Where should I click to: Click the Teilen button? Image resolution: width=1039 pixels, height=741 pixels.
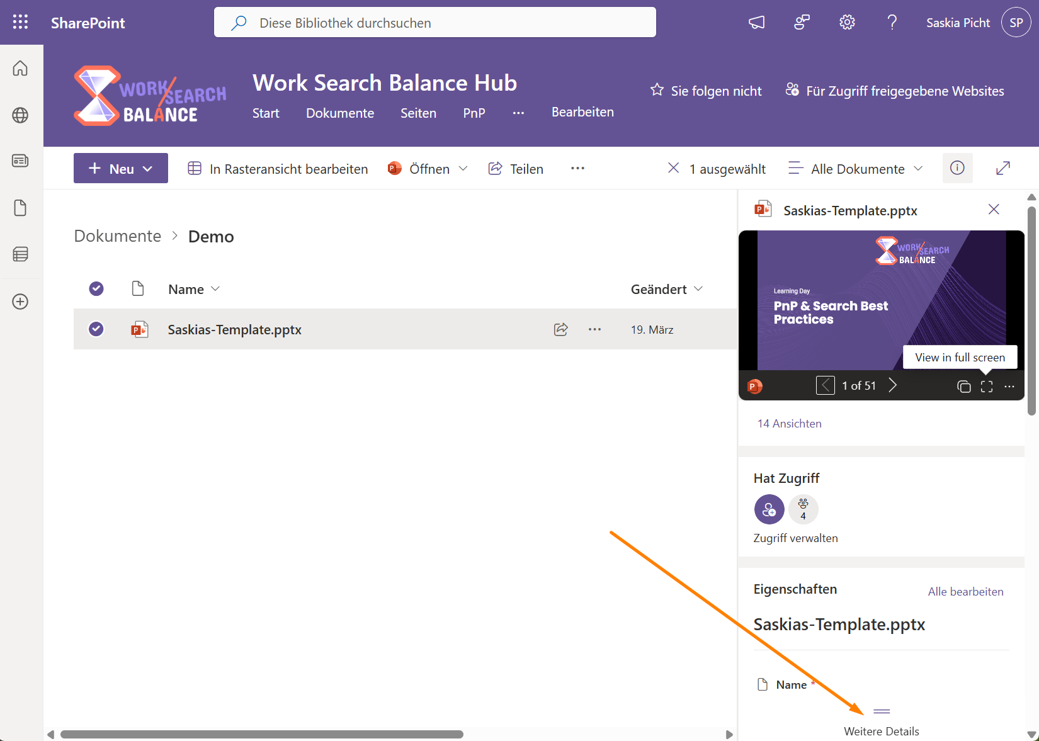coord(516,168)
